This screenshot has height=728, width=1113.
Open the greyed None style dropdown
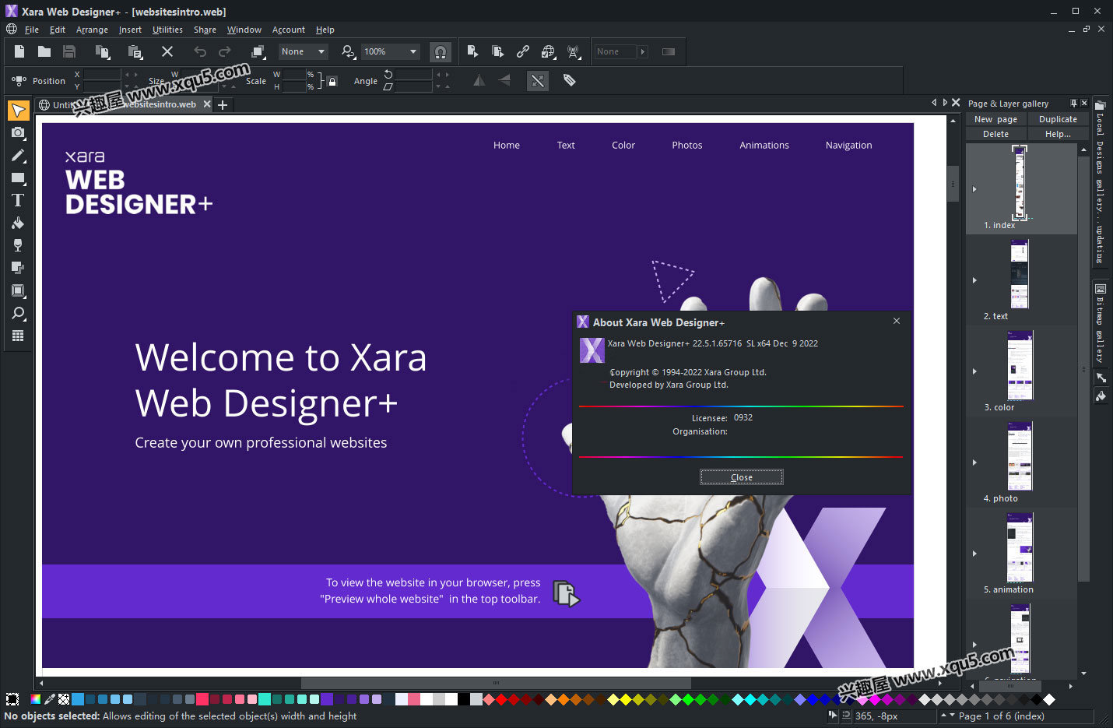[x=621, y=51]
